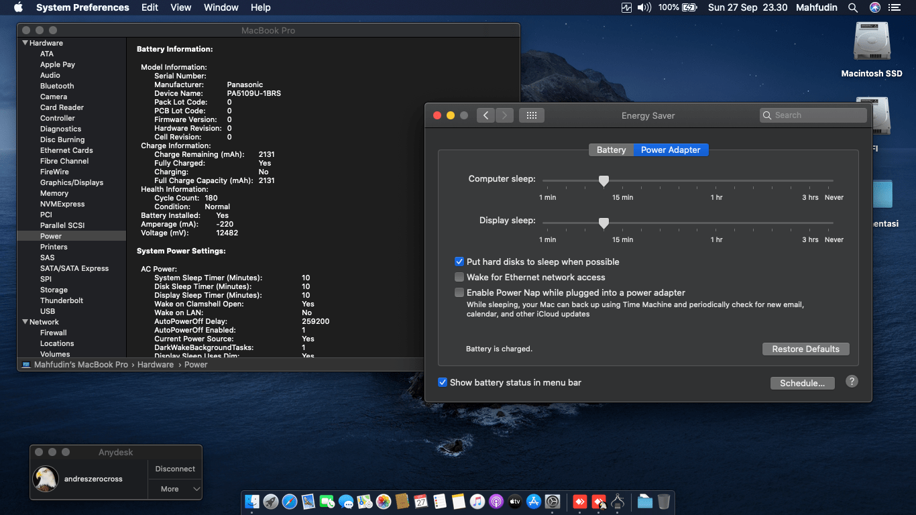Enable Power Nap while plugged in

point(459,292)
